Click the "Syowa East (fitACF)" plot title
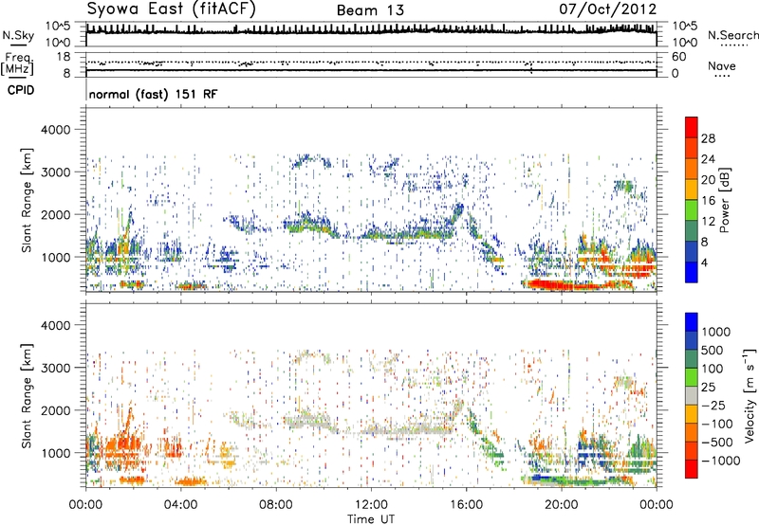This screenshot has height=525, width=759. point(172,9)
